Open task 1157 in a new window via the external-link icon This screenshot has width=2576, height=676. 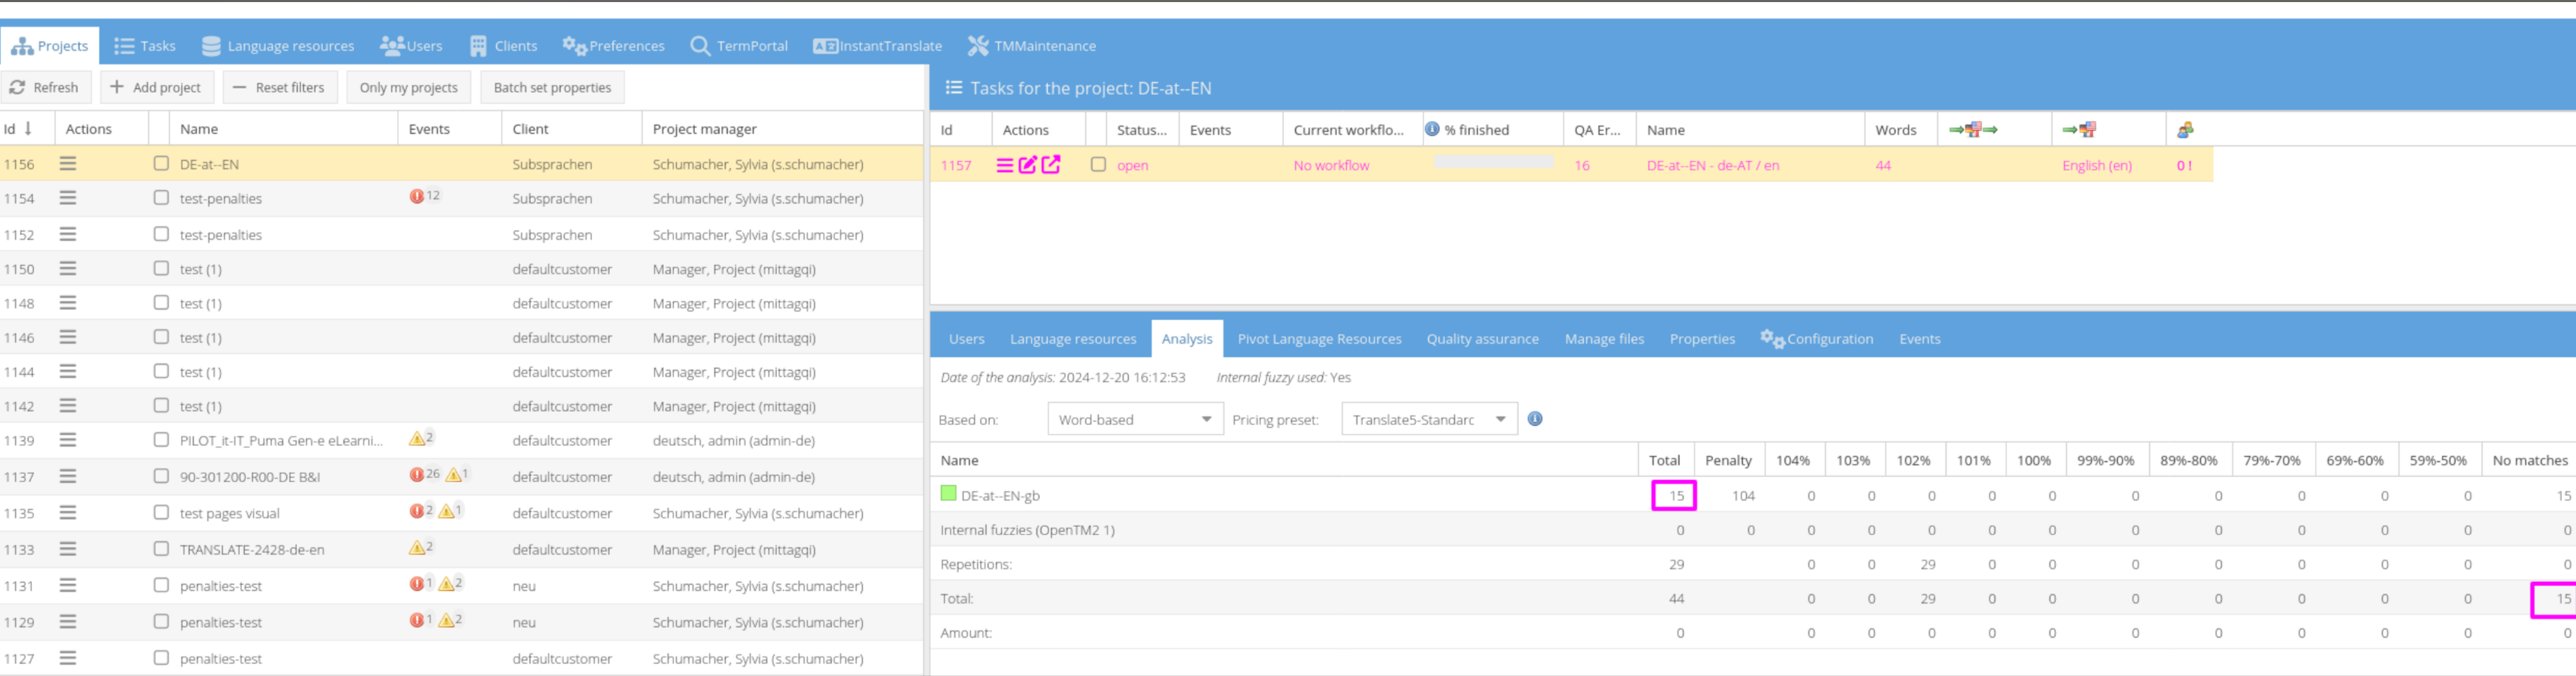tap(1050, 165)
